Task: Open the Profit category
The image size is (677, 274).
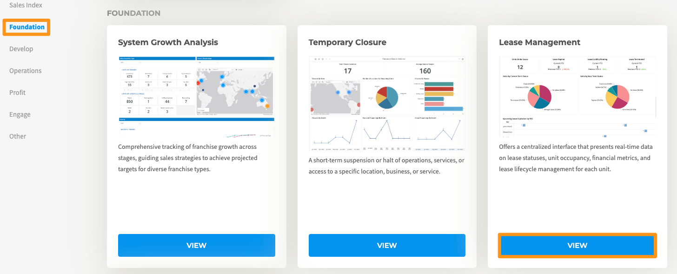Action: (x=17, y=93)
